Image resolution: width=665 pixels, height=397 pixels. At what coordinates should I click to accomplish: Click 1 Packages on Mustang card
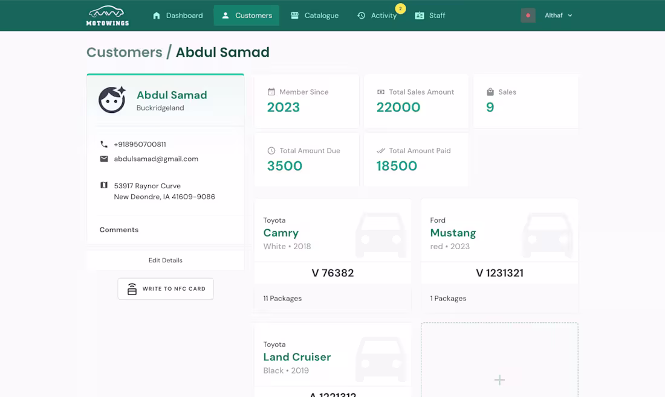tap(449, 299)
